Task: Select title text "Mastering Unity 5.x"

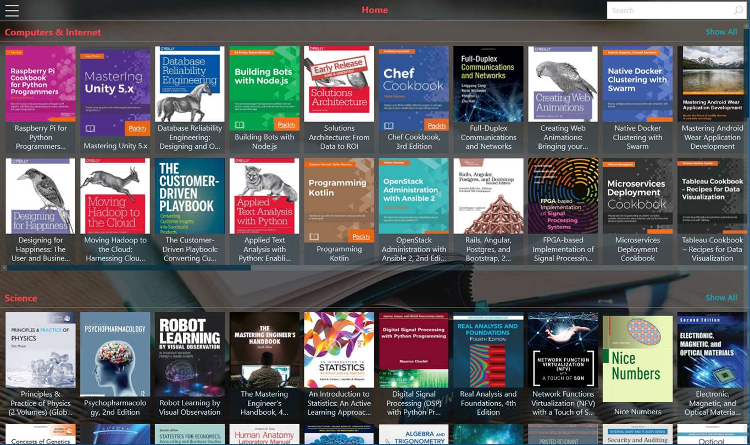Action: click(115, 146)
